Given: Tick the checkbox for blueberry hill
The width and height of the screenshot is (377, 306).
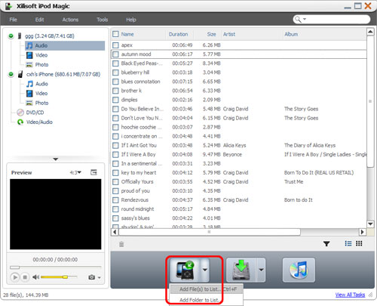Looking at the screenshot, I should coord(115,73).
